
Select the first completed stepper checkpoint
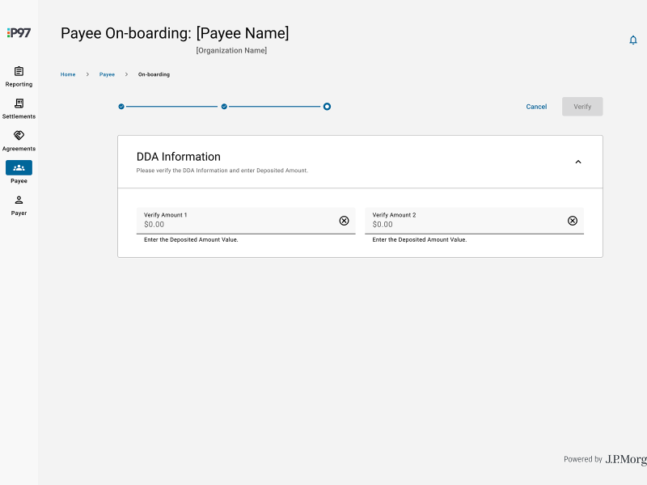tap(121, 106)
